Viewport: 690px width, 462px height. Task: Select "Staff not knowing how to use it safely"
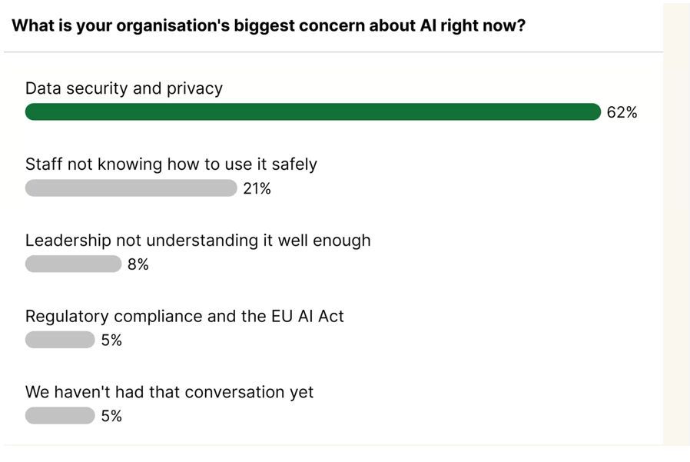coord(171,164)
